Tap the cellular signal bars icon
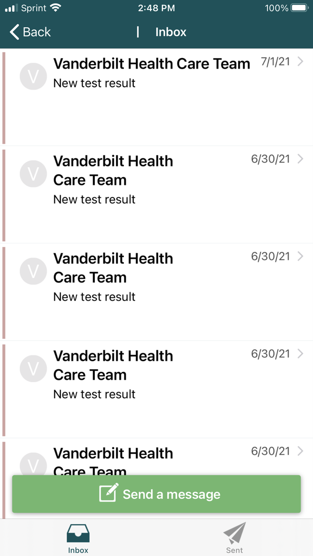Screen dimensions: 313x556 (x=10, y=7)
